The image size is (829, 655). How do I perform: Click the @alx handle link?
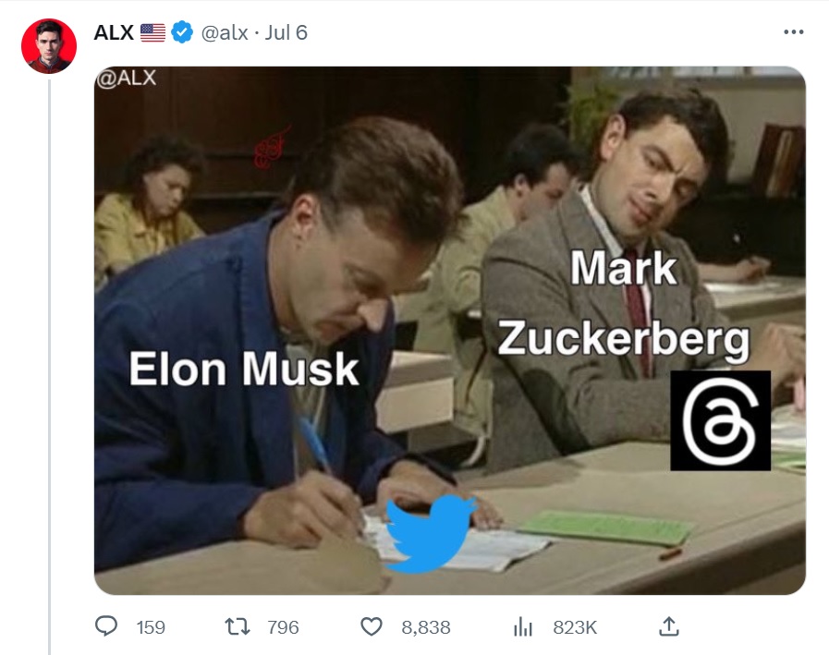point(225,32)
